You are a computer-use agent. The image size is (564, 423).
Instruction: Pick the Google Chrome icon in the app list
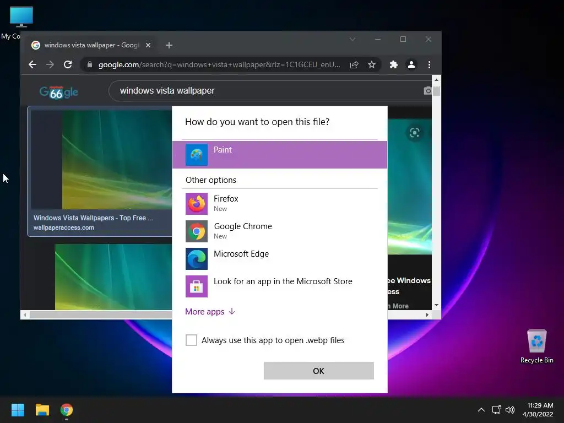[197, 231]
